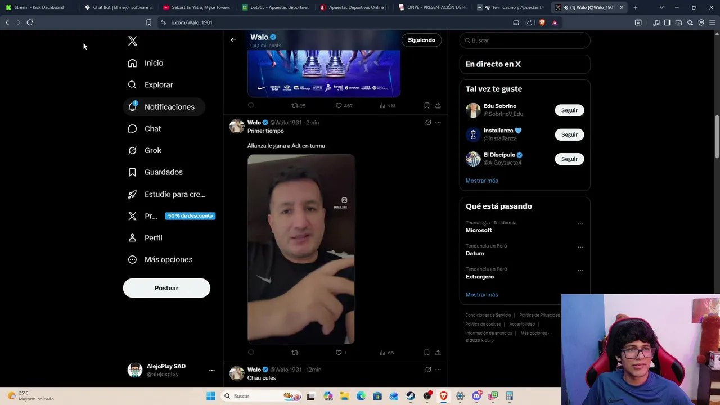The image size is (720, 405).
Task: Go to Inicio home page
Action: (x=146, y=63)
